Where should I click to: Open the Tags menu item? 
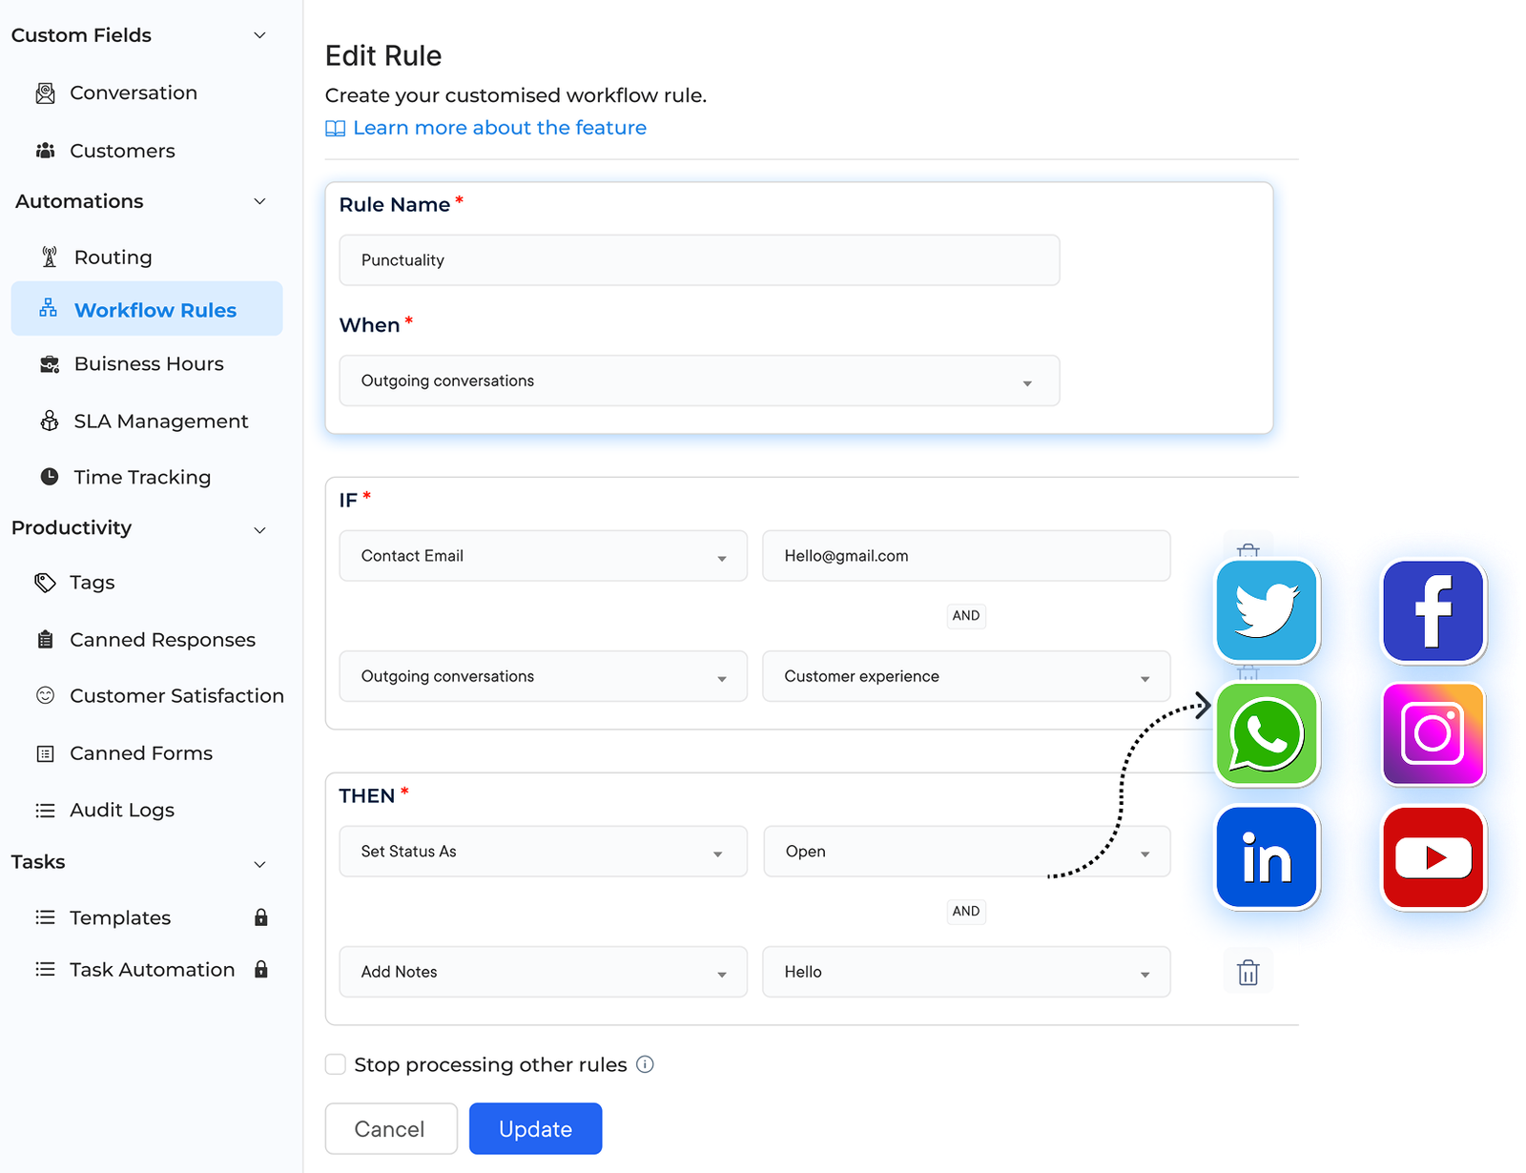tap(93, 583)
